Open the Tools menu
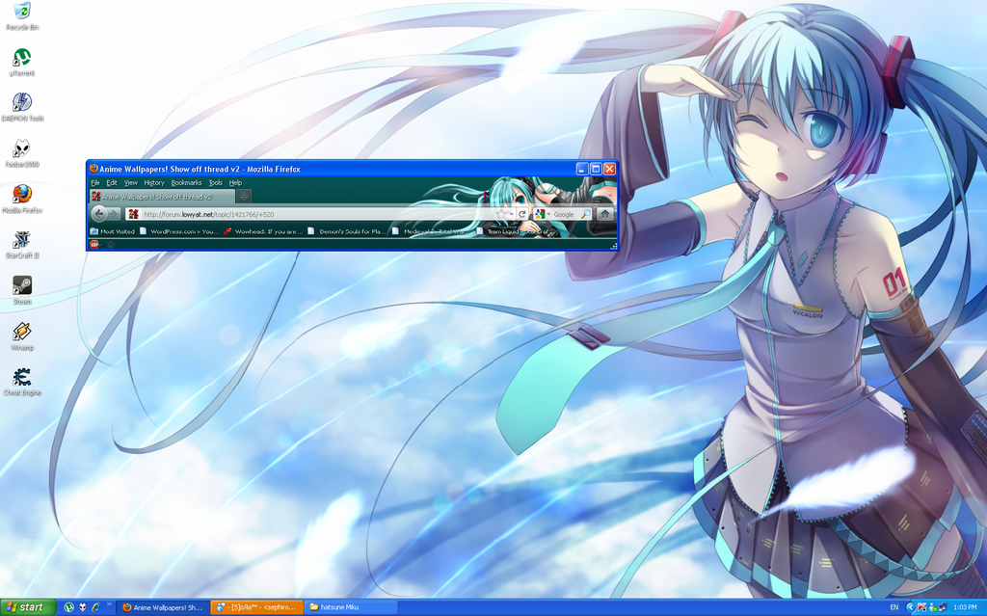This screenshot has width=987, height=616. 215,182
